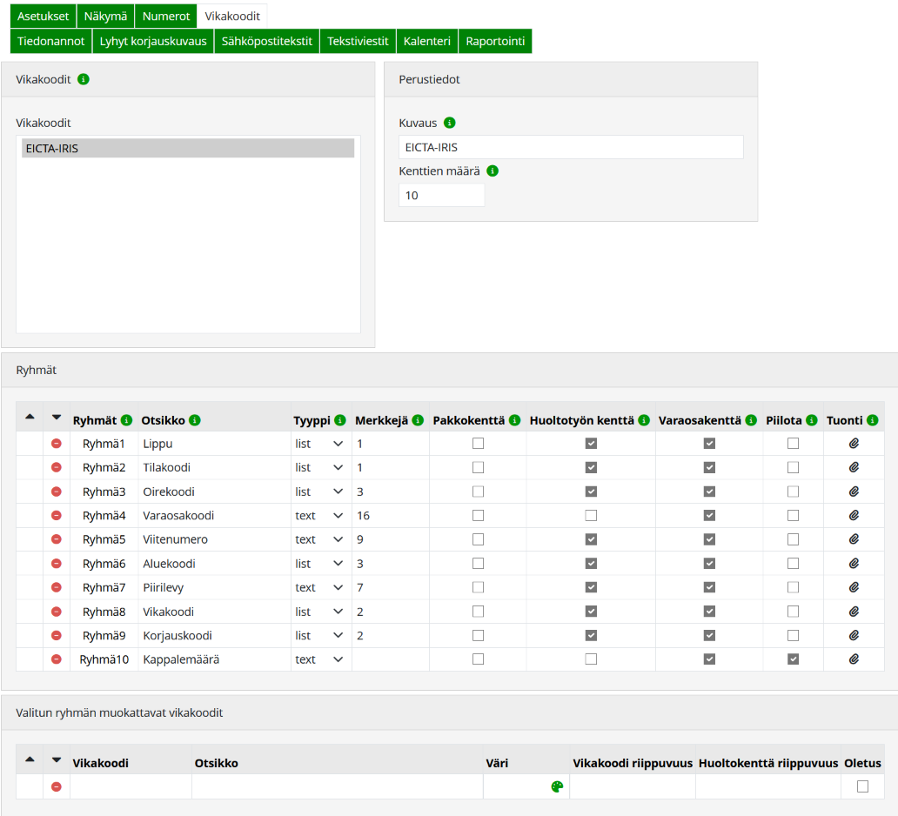Uncheck Piilota checkbox for Kappalemäärä row
898x816 pixels.
[x=793, y=659]
